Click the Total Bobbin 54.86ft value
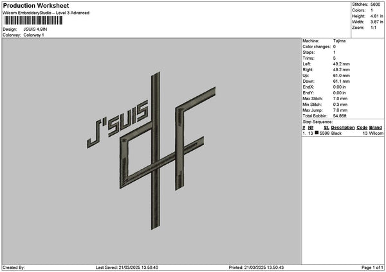 (340, 116)
